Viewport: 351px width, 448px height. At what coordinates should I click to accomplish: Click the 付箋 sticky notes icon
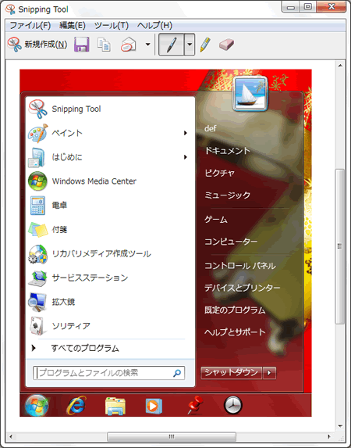(38, 229)
